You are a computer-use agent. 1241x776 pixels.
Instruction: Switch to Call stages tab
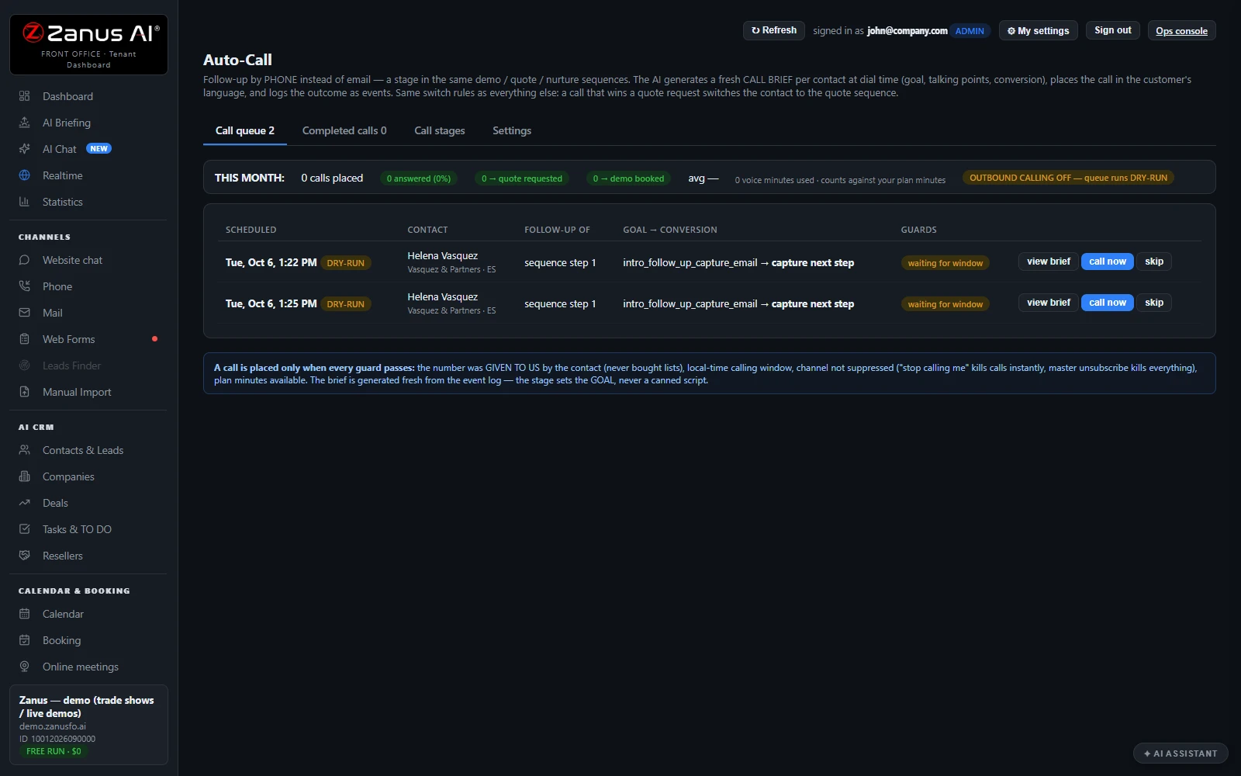click(440, 130)
